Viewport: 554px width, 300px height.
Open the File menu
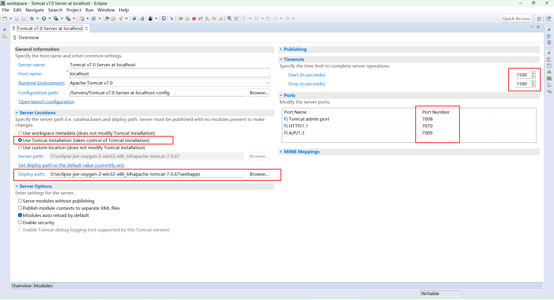click(5, 10)
